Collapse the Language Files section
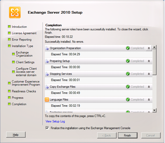This screenshot has width=165, height=143. 149,100
